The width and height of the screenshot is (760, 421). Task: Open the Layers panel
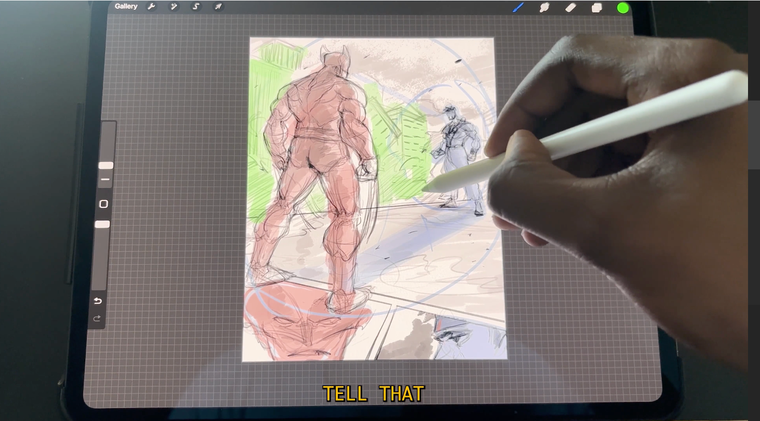[x=597, y=7]
